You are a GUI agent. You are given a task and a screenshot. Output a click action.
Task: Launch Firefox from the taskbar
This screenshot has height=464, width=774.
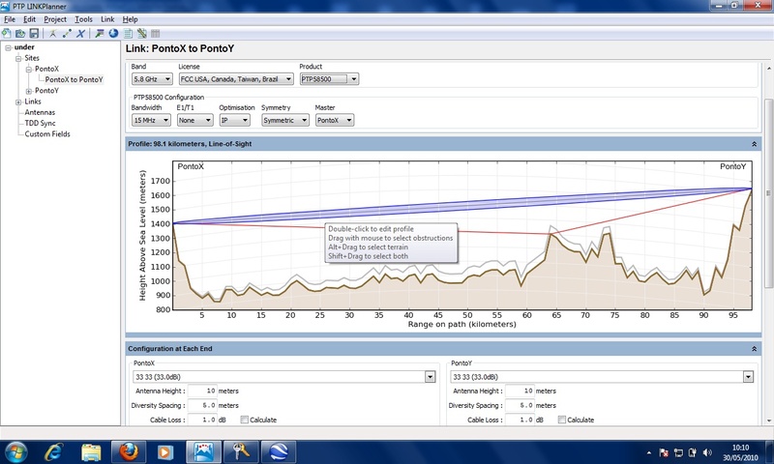pyautogui.click(x=127, y=449)
